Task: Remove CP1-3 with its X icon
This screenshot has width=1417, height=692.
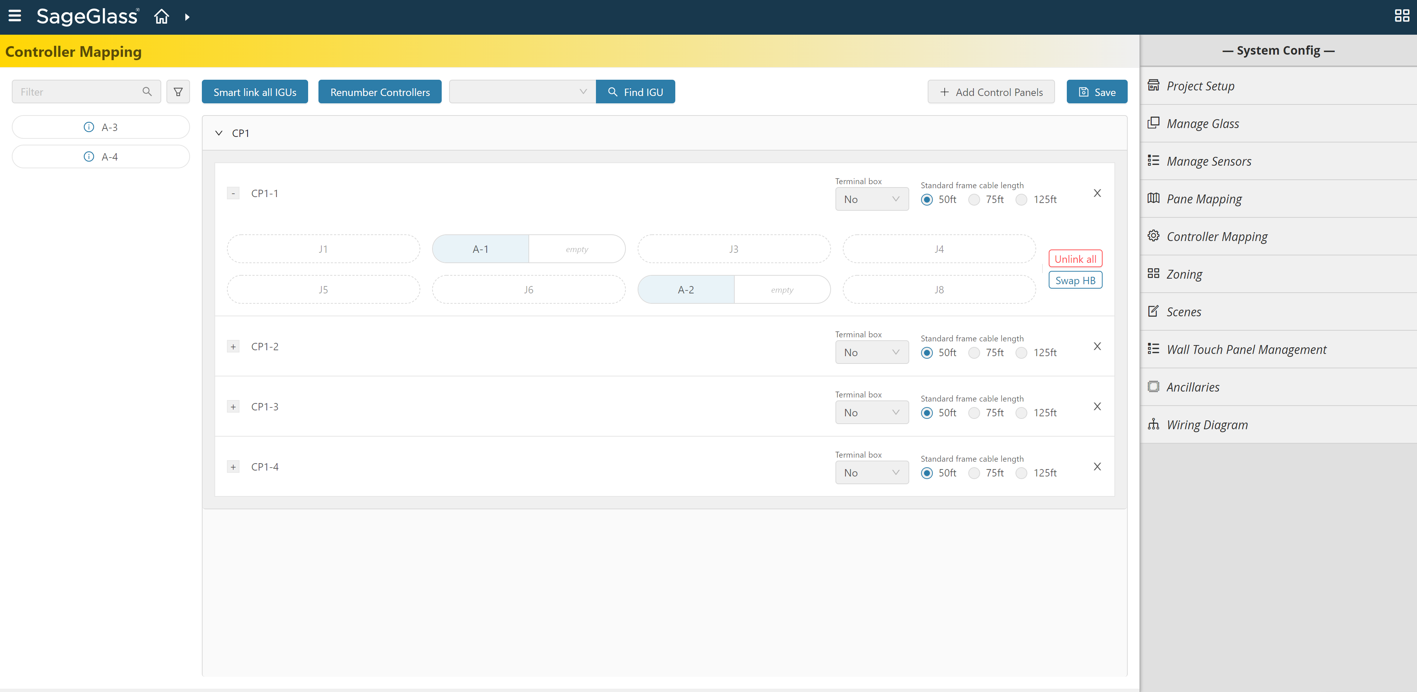Action: (1097, 406)
